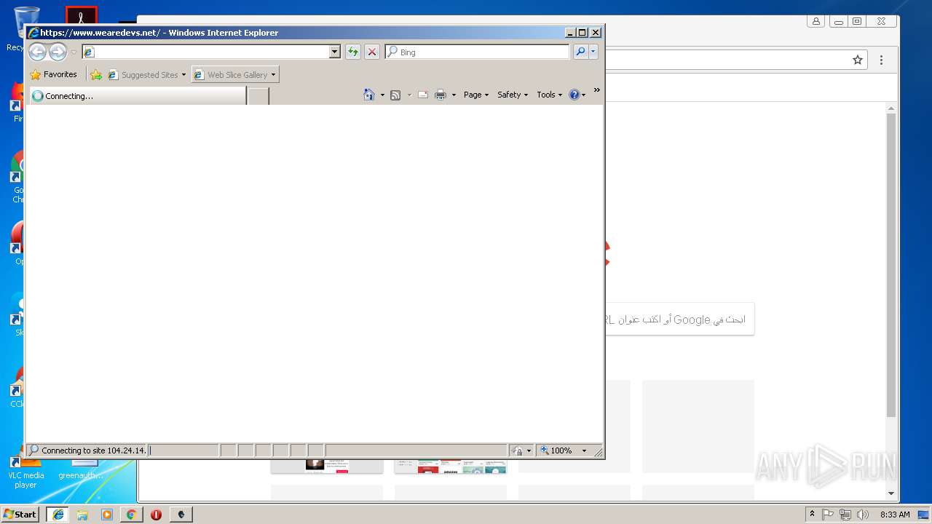The height and width of the screenshot is (524, 932).
Task: Click status text 'Connecting to site 104.24.14.'
Action: click(93, 450)
